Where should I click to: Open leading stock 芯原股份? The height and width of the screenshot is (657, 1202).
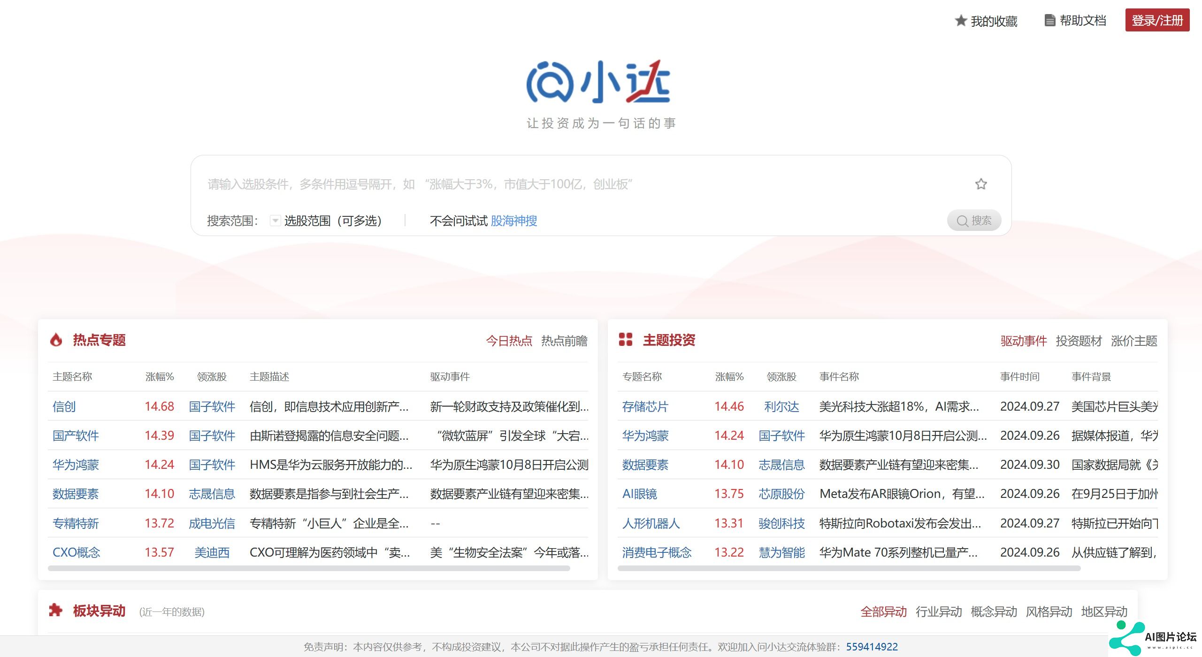click(781, 494)
